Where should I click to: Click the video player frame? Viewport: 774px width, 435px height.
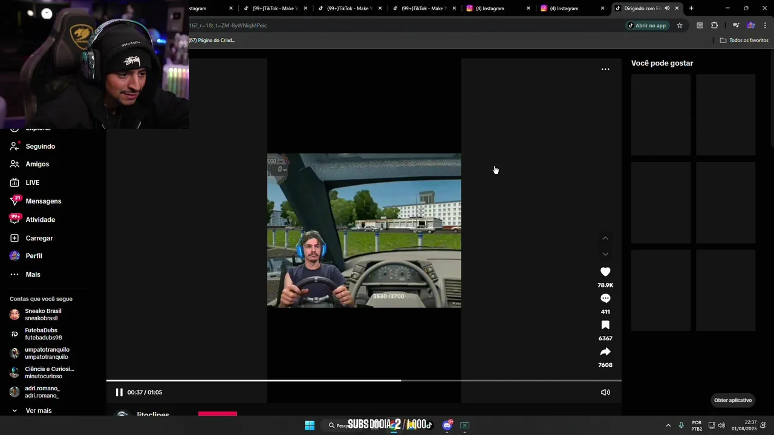tap(364, 230)
